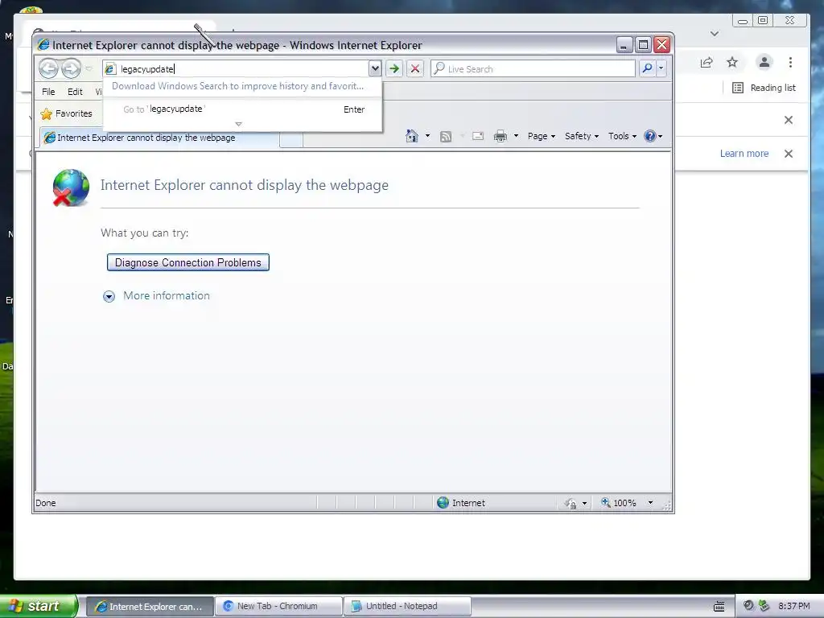Open the Page menu
824x618 pixels.
542,136
